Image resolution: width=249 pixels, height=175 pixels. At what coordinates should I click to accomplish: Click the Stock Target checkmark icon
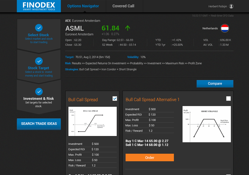(39, 61)
